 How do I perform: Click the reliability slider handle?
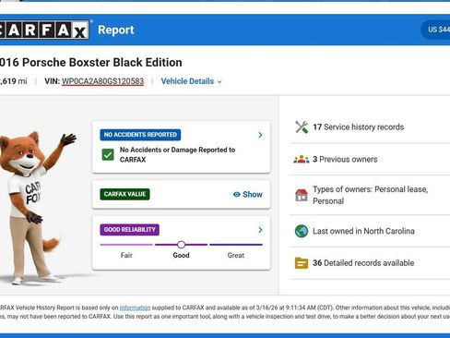click(181, 245)
